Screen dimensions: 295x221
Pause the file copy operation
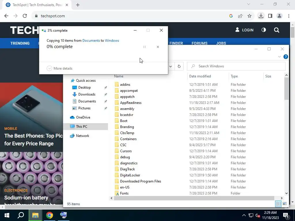(x=145, y=47)
